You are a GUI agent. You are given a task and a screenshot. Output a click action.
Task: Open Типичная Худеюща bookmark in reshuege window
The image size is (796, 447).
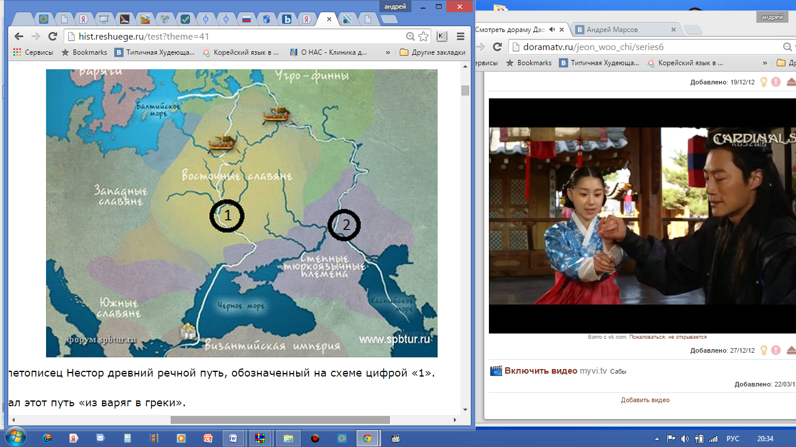(155, 52)
